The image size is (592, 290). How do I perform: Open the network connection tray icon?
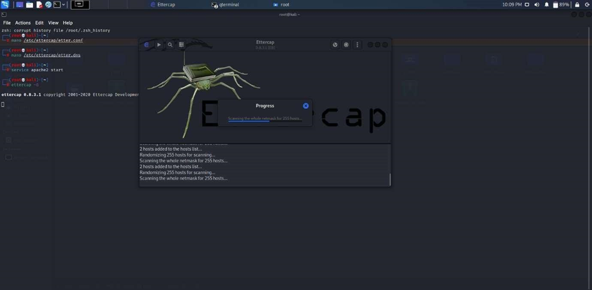pyautogui.click(x=528, y=5)
